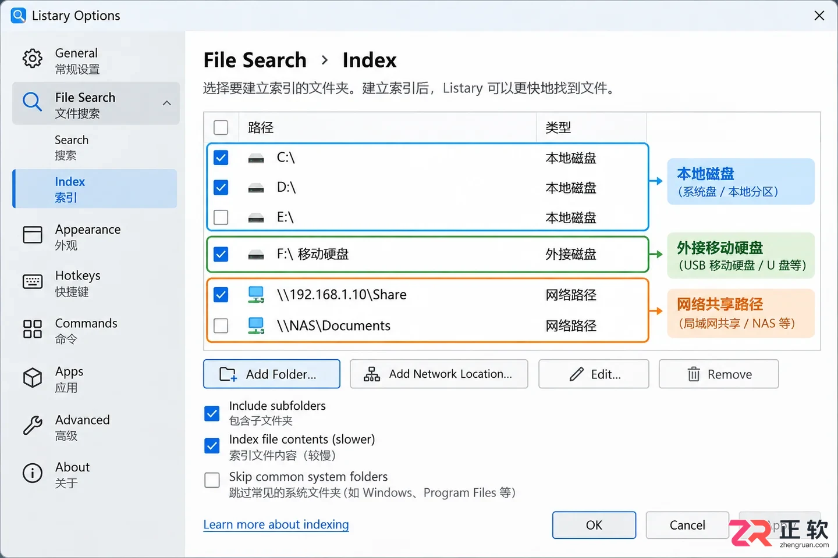The height and width of the screenshot is (558, 838).
Task: Click the General gear icon
Action: pos(33,58)
